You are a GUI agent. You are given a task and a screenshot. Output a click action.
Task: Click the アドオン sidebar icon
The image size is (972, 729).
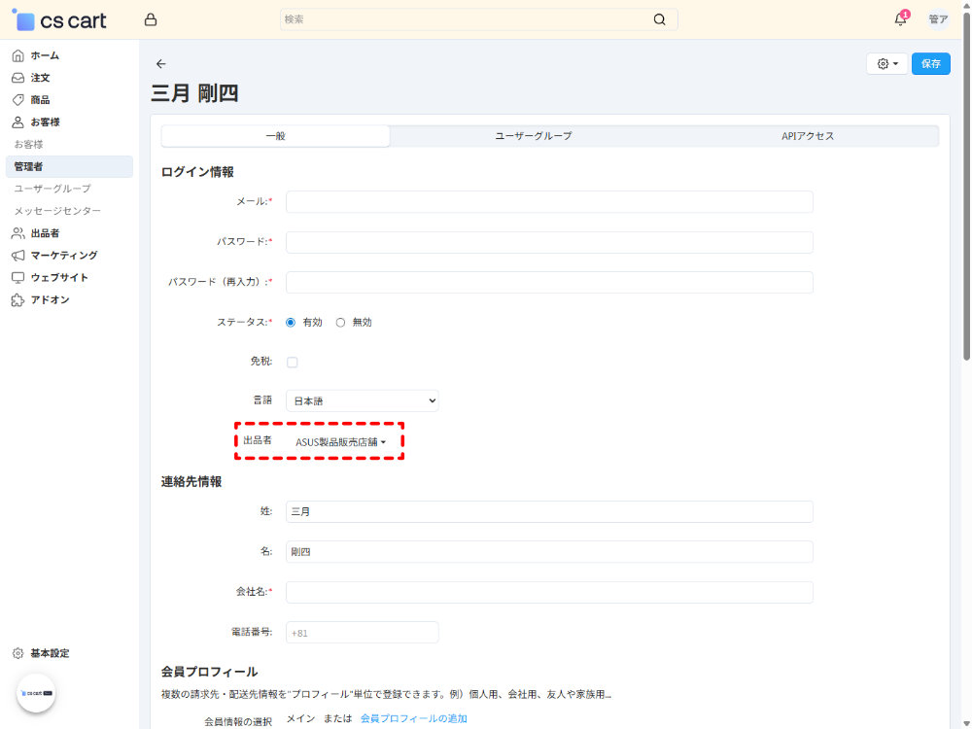point(17,299)
